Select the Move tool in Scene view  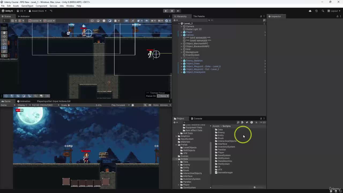tap(4, 36)
